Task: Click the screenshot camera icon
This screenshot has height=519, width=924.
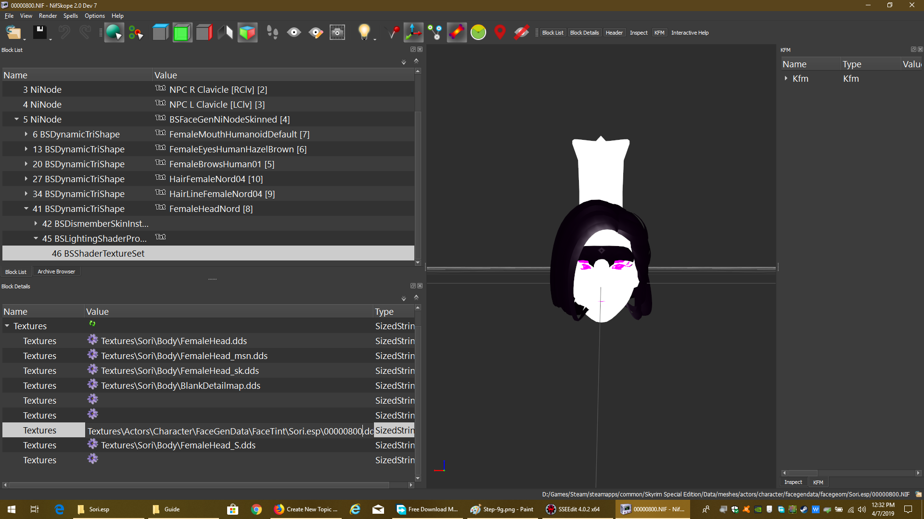Action: (x=337, y=32)
